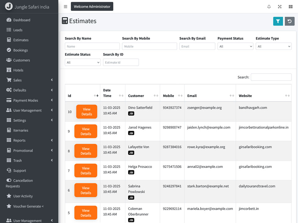
Task: Click the Payment Modes card icon
Action: [x=9, y=100]
